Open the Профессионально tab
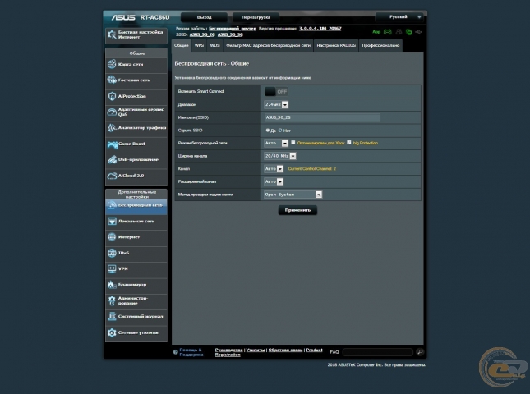 pos(380,45)
